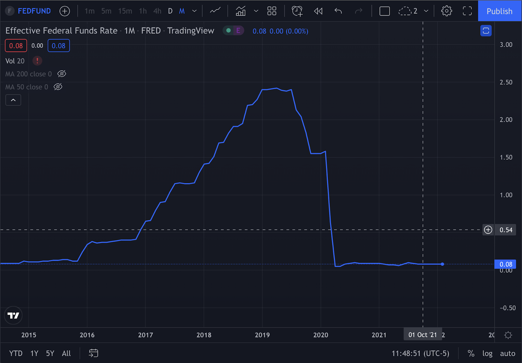Image resolution: width=522 pixels, height=363 pixels.
Task: Open the layout cloud dropdown arrow
Action: 426,11
